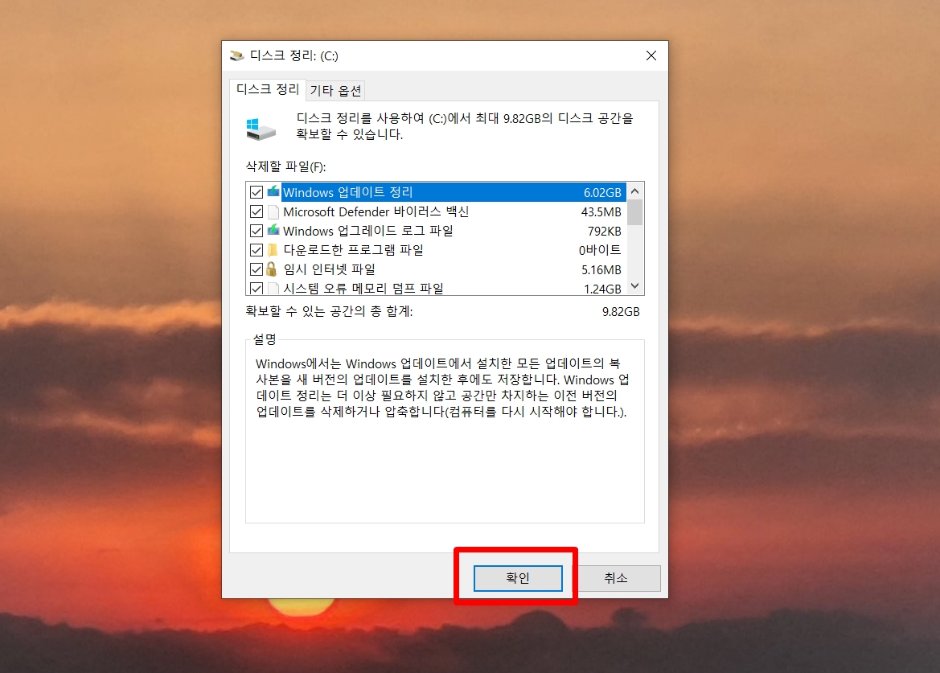940x673 pixels.
Task: Click the 확보할 수 있는 공간의 총 합계 label
Action: 329,311
